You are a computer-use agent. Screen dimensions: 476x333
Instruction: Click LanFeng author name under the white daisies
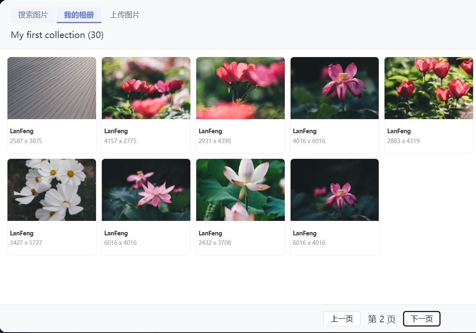pos(22,233)
